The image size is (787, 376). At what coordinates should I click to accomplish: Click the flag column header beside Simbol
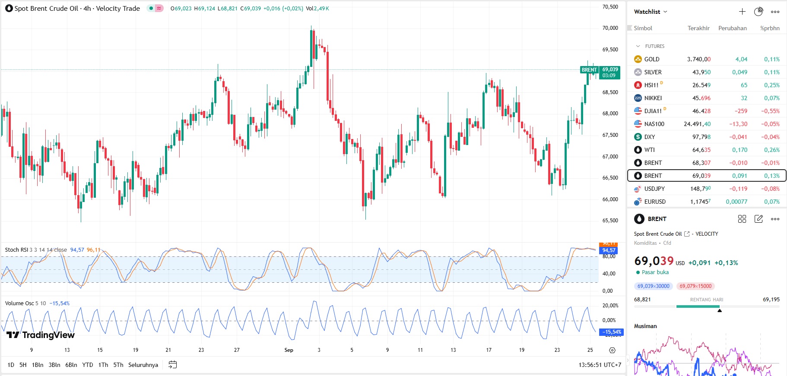[x=630, y=28]
